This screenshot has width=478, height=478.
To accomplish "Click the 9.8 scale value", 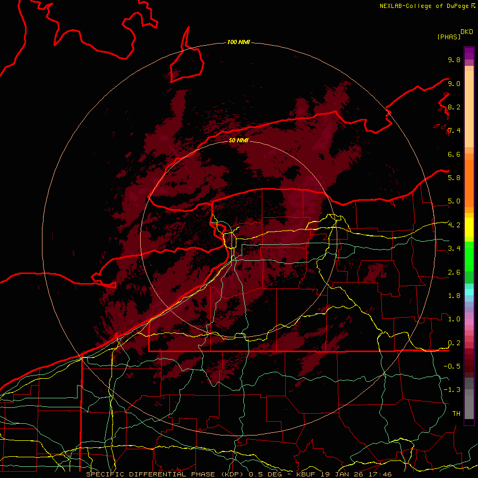I will tap(454, 59).
